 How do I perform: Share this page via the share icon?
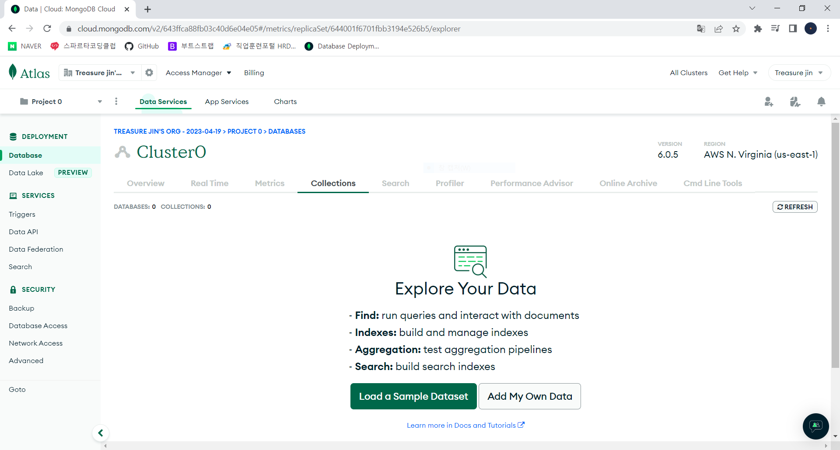(718, 29)
